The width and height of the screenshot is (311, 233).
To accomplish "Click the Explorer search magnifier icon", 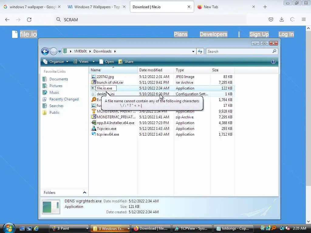I will coord(274,51).
